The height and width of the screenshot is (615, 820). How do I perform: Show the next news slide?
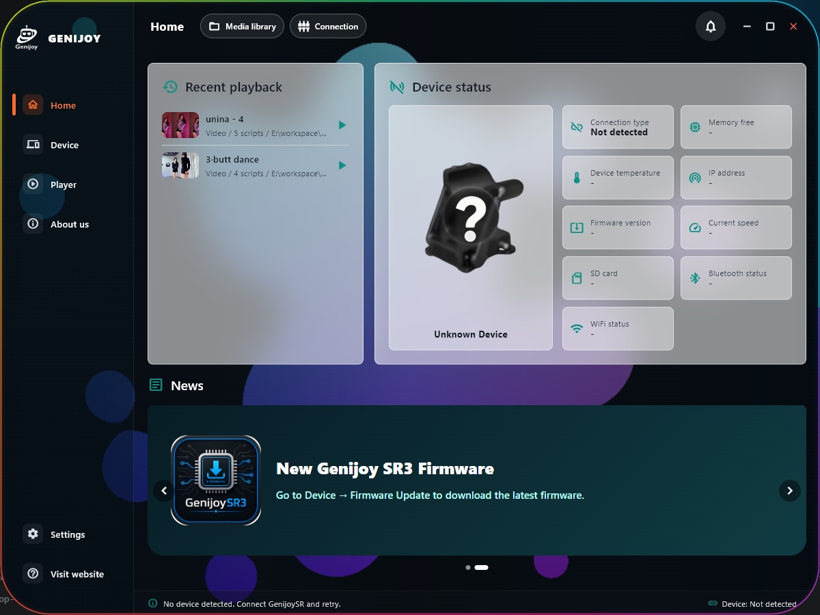coord(790,491)
